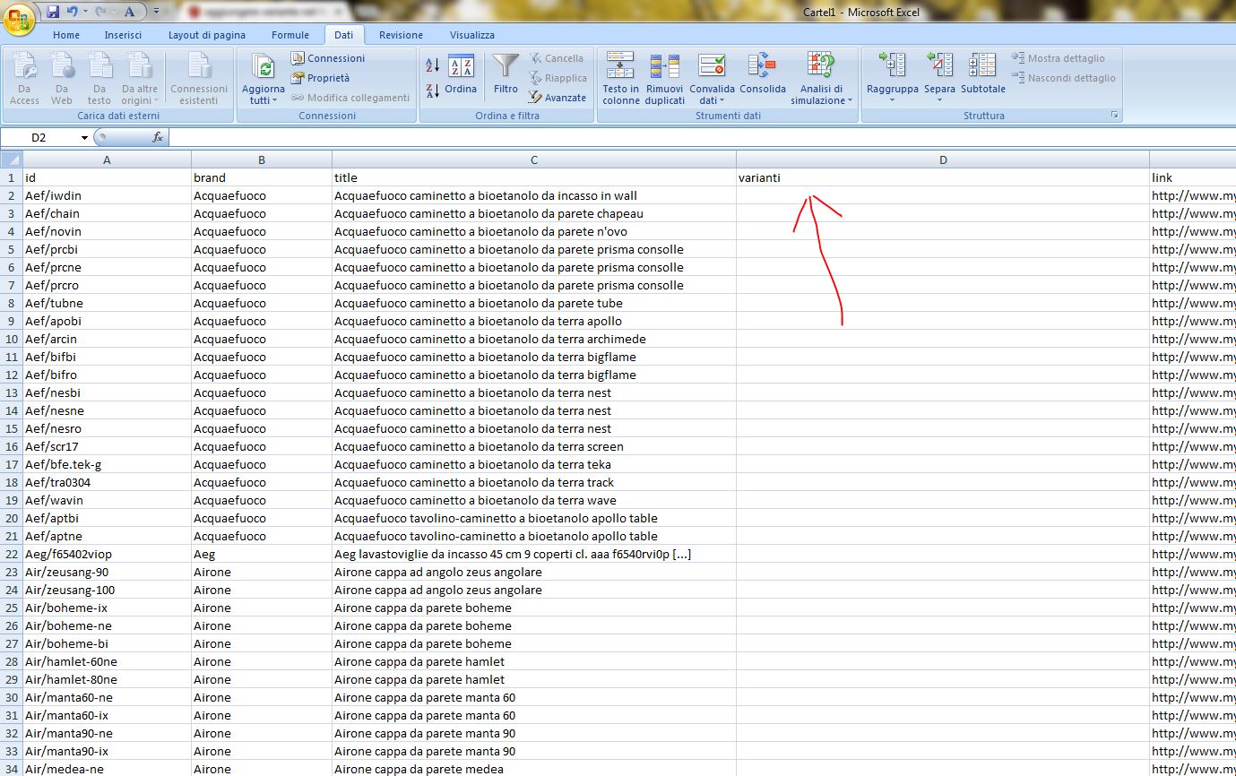Open Connessioni esistenti
The width and height of the screenshot is (1236, 776).
point(199,79)
